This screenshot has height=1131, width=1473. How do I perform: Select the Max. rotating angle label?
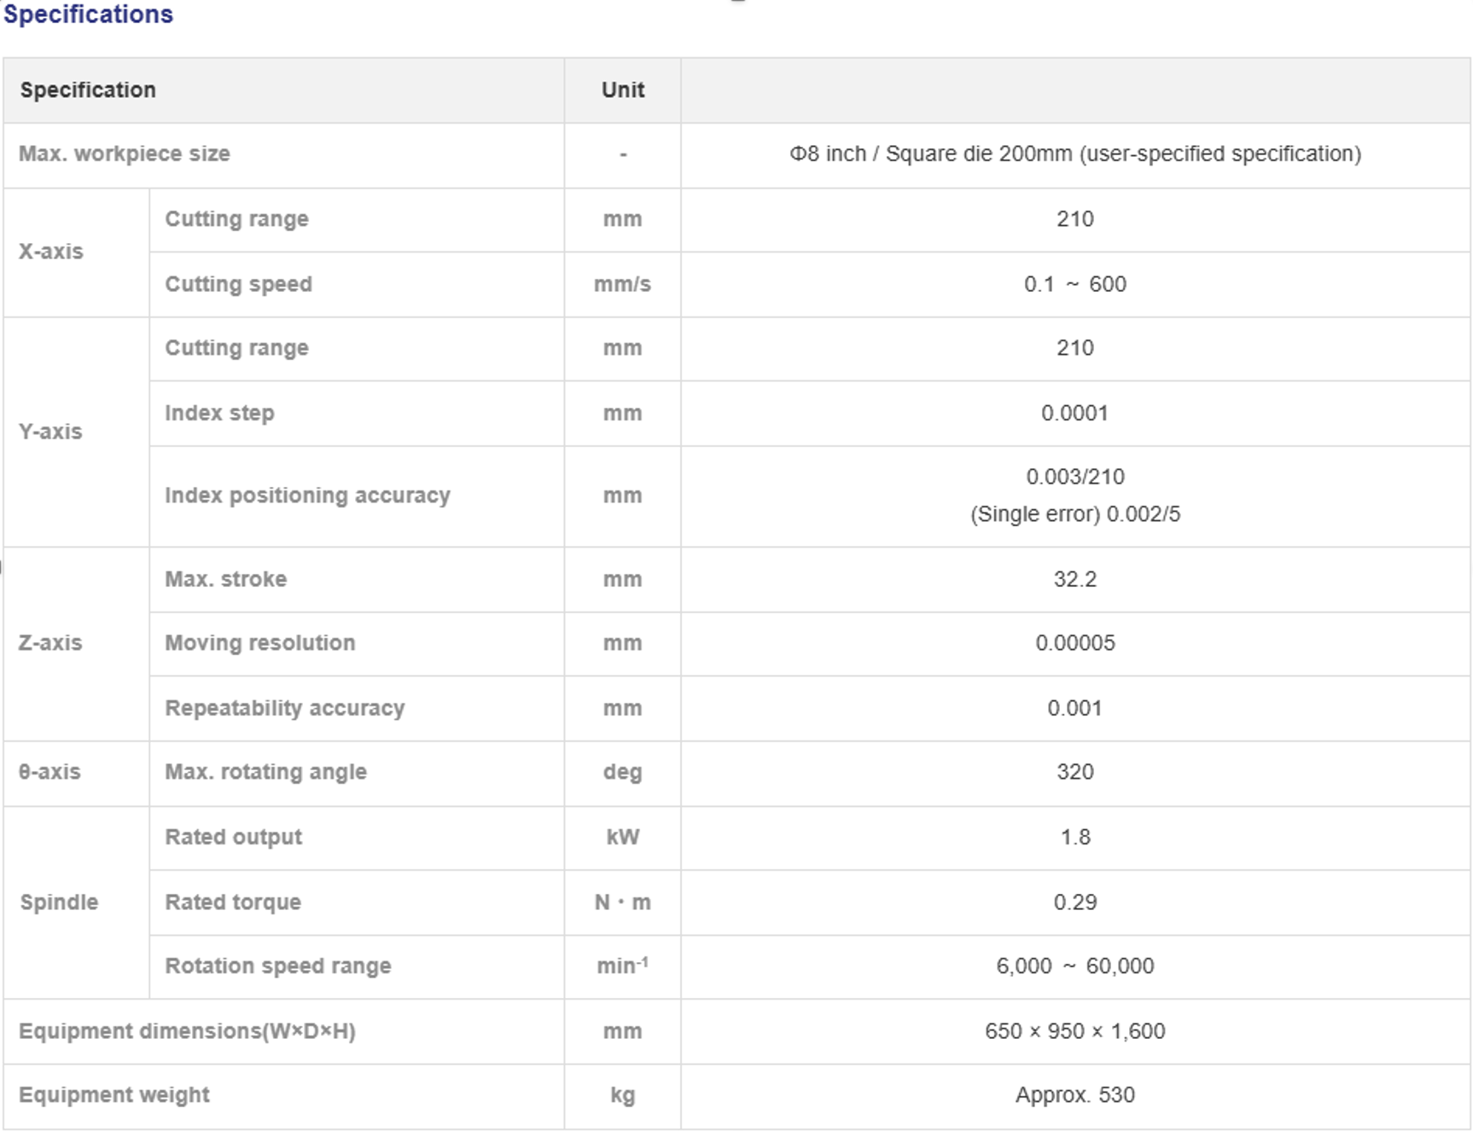[x=265, y=772]
